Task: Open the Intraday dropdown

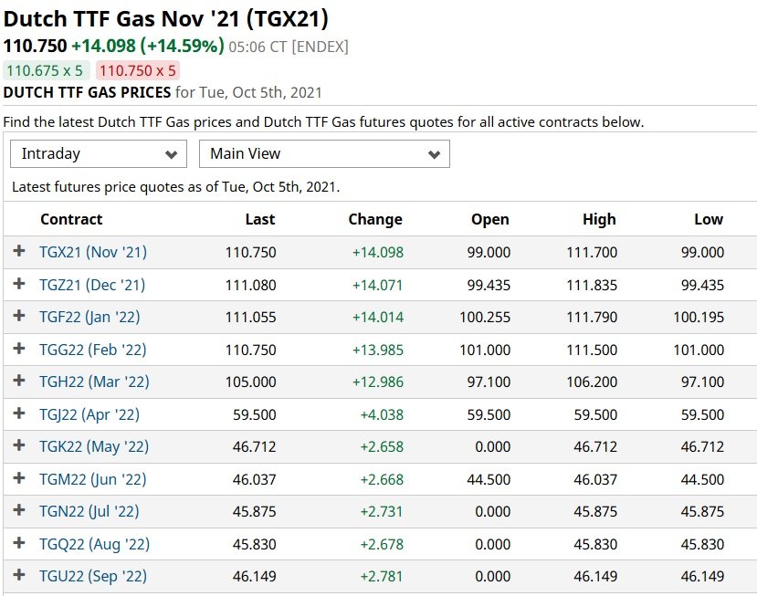Action: click(x=99, y=154)
